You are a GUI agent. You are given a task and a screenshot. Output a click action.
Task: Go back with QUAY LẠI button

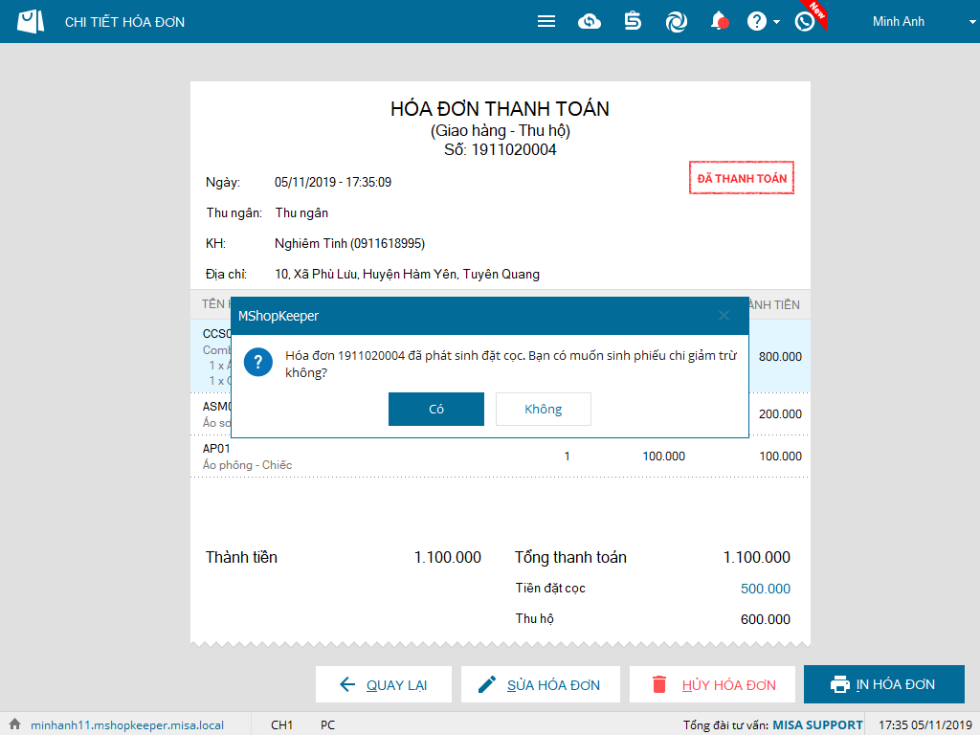384,684
